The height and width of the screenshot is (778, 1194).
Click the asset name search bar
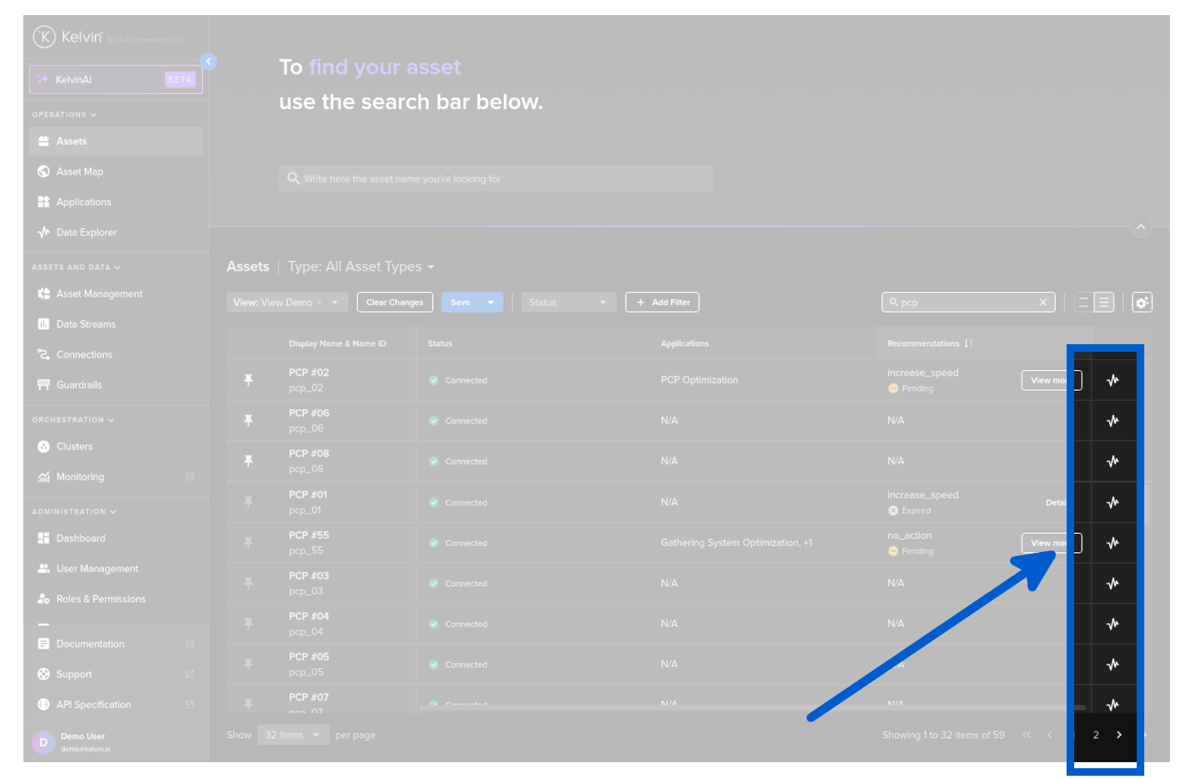[495, 179]
